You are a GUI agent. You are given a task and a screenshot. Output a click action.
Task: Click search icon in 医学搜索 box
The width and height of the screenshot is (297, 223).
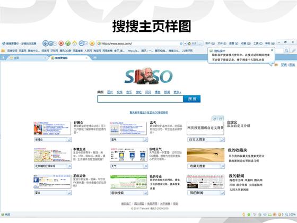click(x=146, y=193)
